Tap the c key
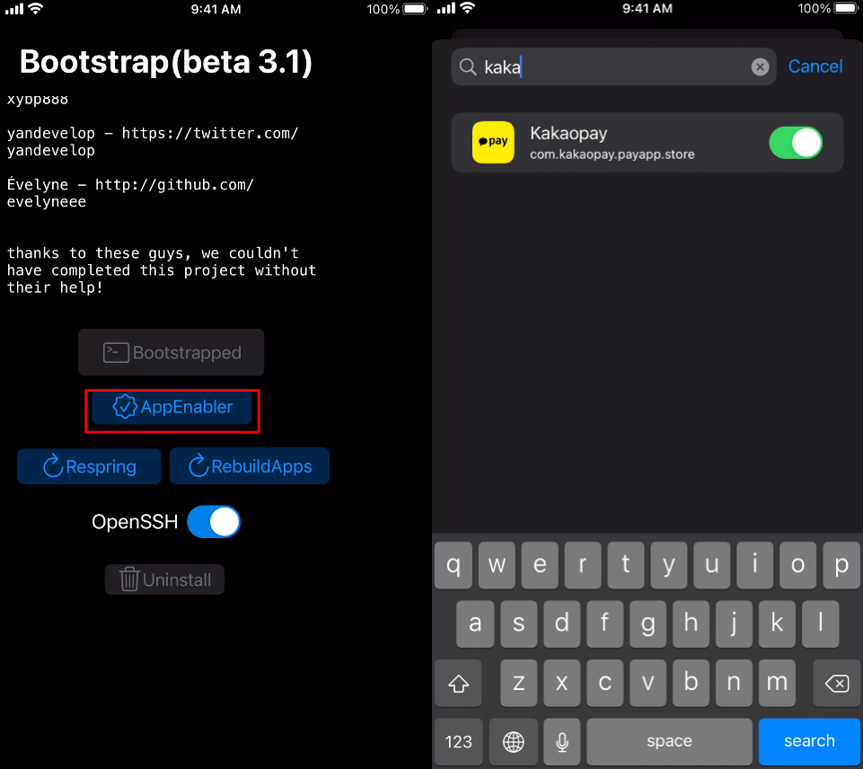Screen dimensions: 863x769 [x=604, y=683]
